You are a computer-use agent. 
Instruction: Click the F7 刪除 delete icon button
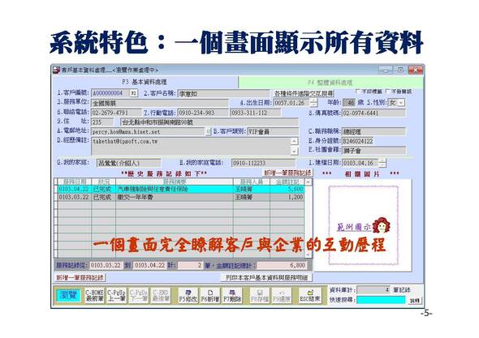pos(232,295)
